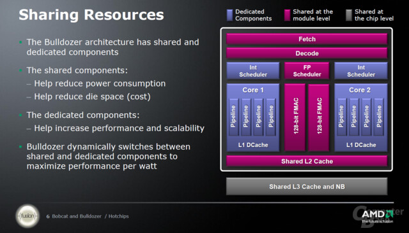Click the AMD logo

377,216
